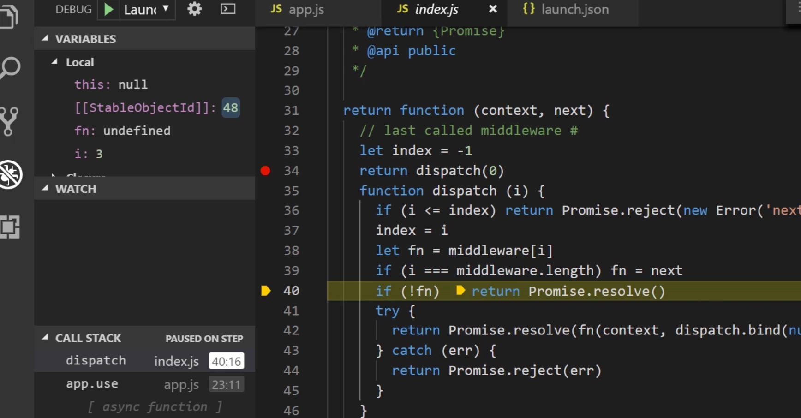Collapse the CALL STACK section
Screen dimensions: 801x418
[x=45, y=338]
